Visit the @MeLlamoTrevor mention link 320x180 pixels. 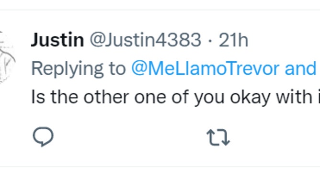[205, 69]
